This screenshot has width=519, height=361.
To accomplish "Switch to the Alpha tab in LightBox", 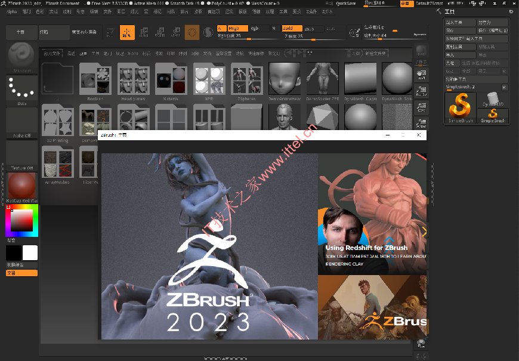I will click(133, 53).
